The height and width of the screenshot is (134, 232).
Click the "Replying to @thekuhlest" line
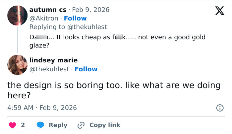click(x=68, y=27)
